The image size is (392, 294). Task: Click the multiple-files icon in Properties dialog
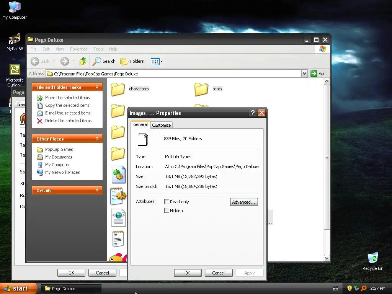[143, 139]
